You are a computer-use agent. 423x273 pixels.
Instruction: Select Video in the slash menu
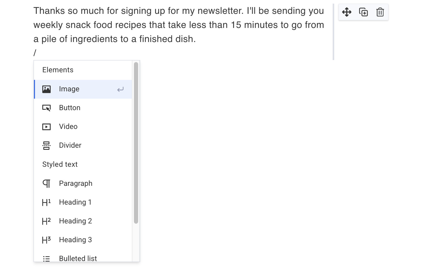coord(68,127)
